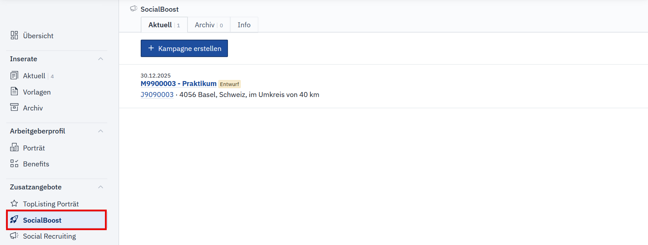This screenshot has height=245, width=648.
Task: Click the Benefits checklist icon
Action: 14,163
